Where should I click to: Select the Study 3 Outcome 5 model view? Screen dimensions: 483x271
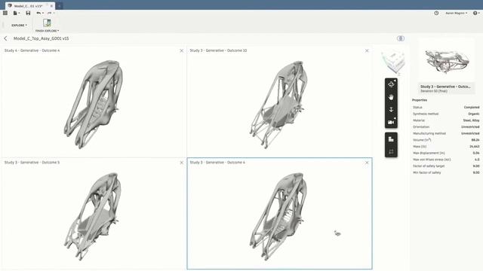[x=93, y=216]
